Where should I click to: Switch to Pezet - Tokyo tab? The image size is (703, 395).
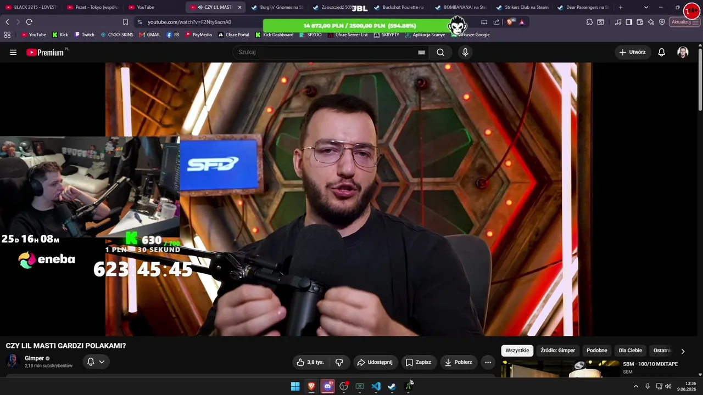(93, 7)
